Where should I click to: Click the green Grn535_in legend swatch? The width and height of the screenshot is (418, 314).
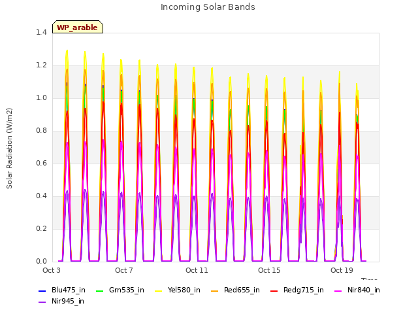[x=99, y=291]
